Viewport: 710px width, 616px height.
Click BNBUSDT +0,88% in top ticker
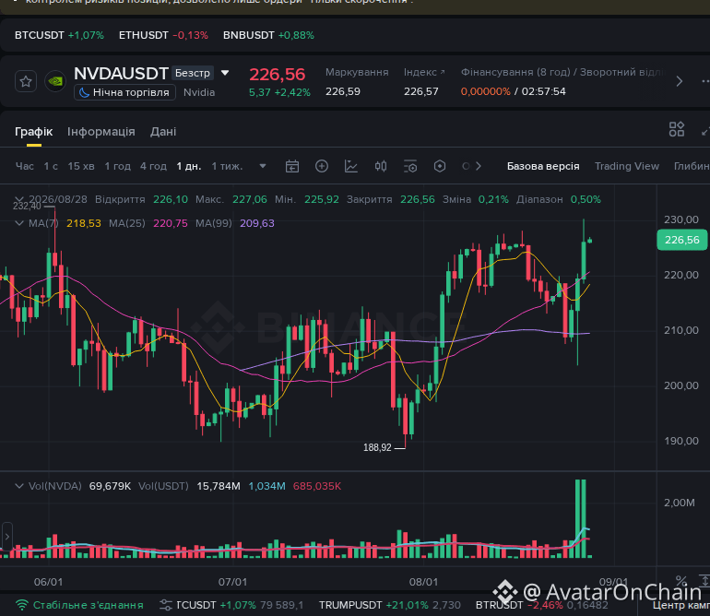pos(268,35)
